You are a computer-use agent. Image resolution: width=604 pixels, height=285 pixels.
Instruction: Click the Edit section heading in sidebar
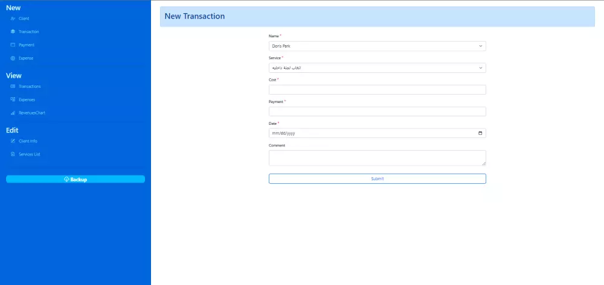[x=12, y=130]
